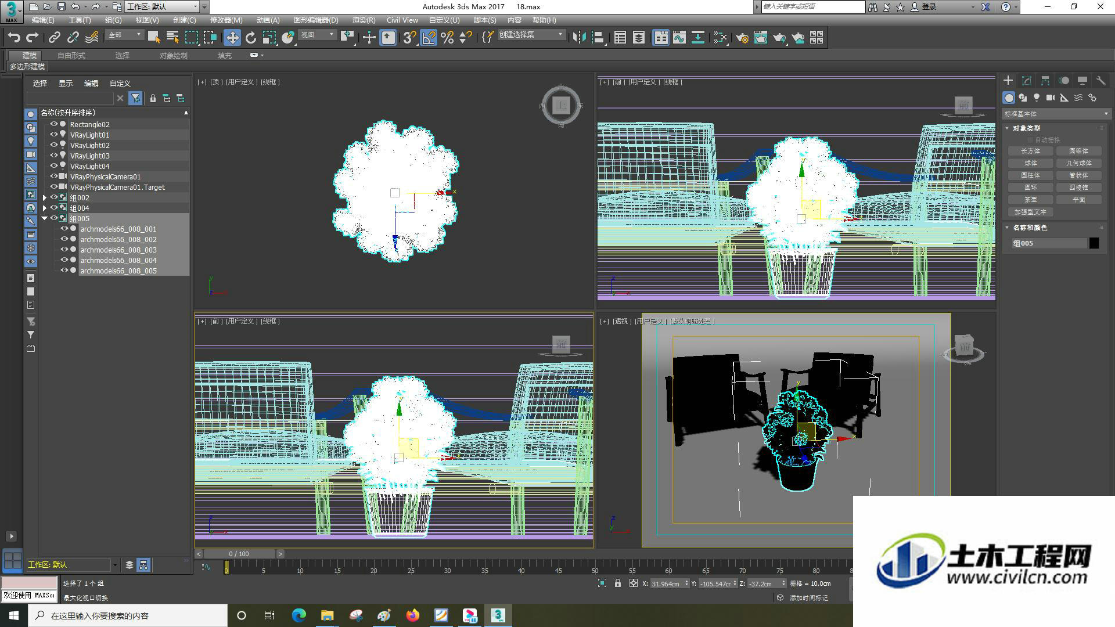Select the Helpers category icon

point(1064,98)
